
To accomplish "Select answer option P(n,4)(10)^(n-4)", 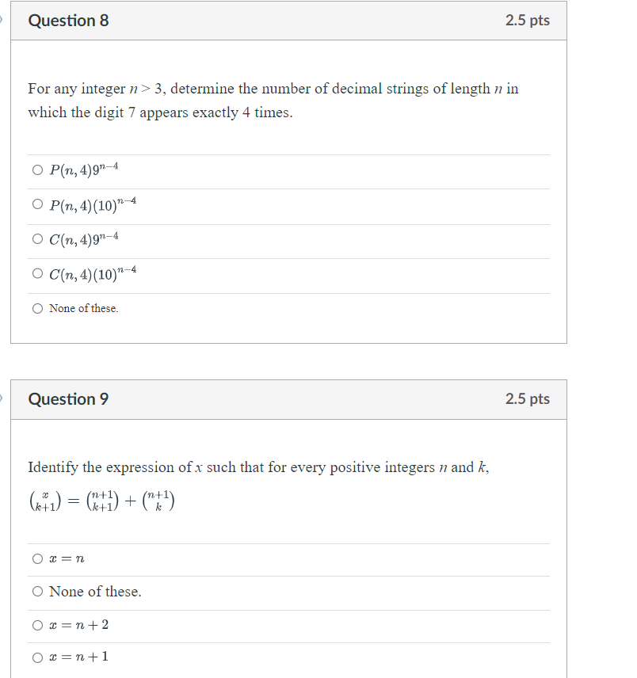I will coord(37,204).
